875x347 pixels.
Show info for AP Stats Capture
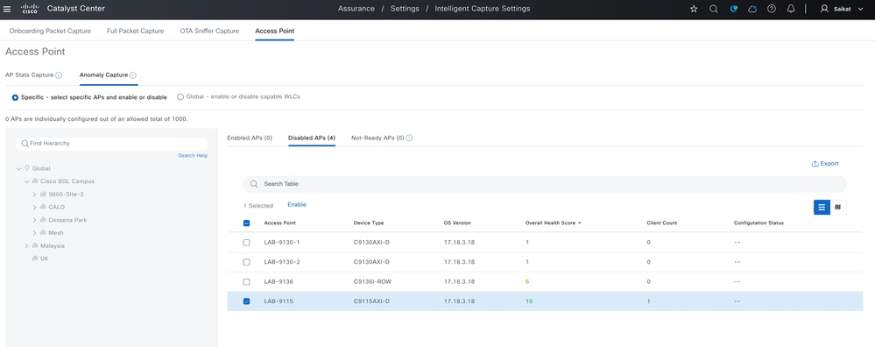pos(59,75)
